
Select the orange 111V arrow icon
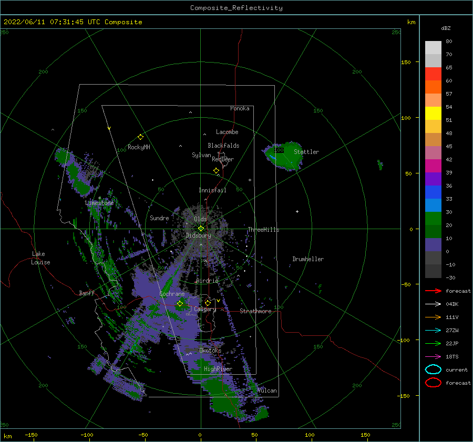click(x=433, y=317)
